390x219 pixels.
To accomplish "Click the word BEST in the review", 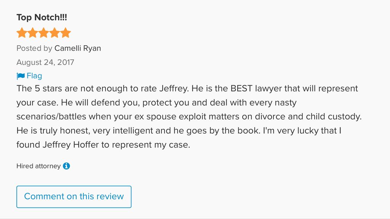I will [x=241, y=88].
